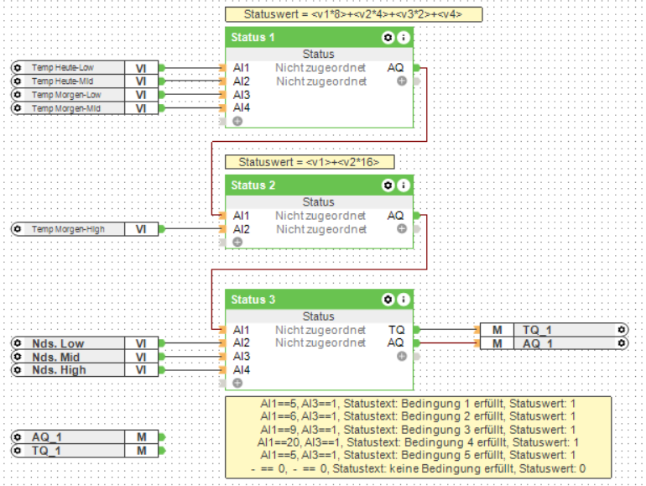Click gear icon on TQ_1 output marker
646x486 pixels.
[622, 330]
